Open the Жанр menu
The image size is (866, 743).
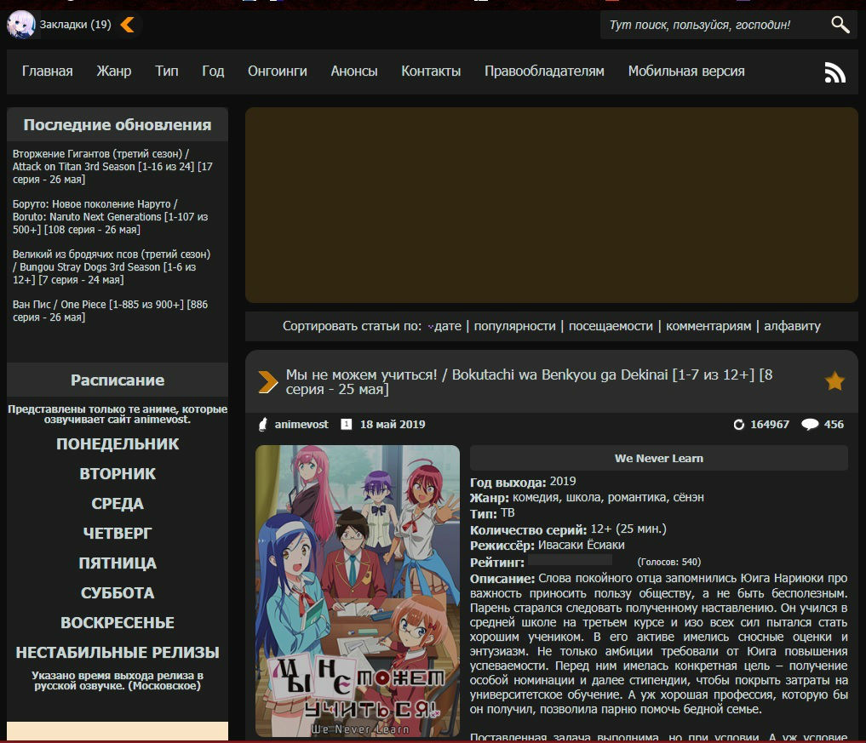click(x=114, y=71)
